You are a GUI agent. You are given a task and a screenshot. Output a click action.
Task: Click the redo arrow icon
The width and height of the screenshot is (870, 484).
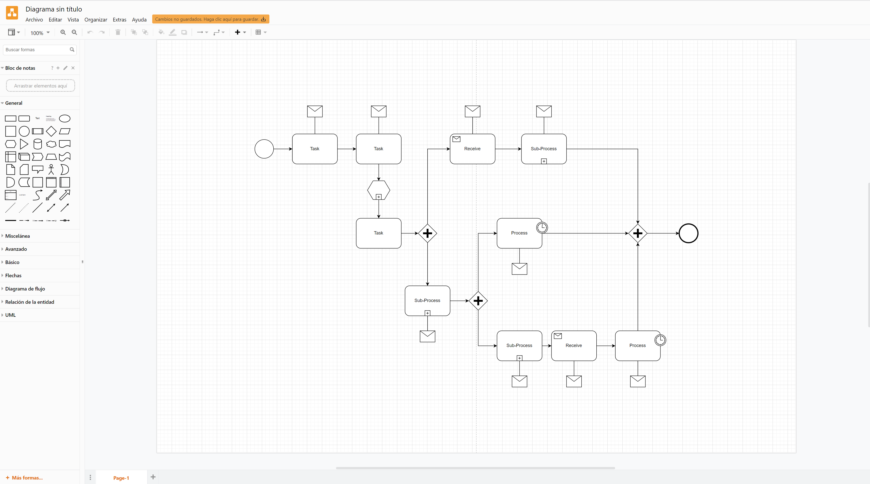pyautogui.click(x=102, y=32)
